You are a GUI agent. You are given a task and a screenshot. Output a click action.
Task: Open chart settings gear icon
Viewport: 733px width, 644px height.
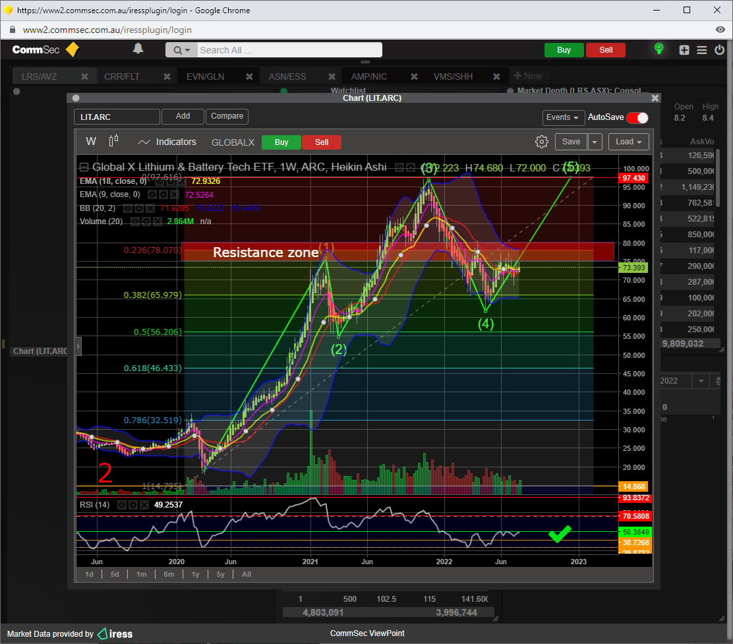pos(541,142)
